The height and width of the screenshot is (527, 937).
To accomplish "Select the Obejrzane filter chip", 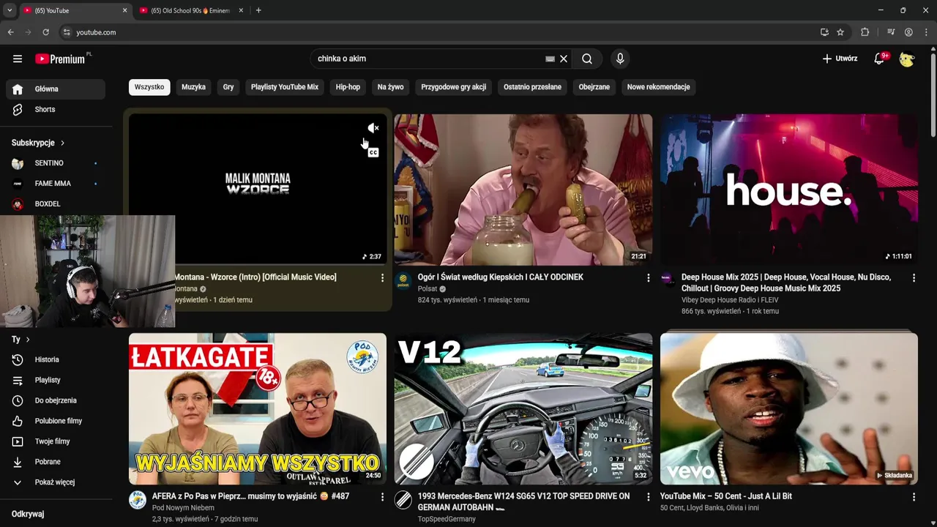I will (x=594, y=87).
